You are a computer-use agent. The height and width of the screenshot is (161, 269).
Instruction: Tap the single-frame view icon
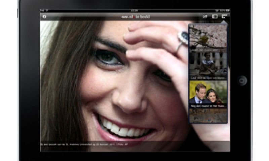point(215,16)
